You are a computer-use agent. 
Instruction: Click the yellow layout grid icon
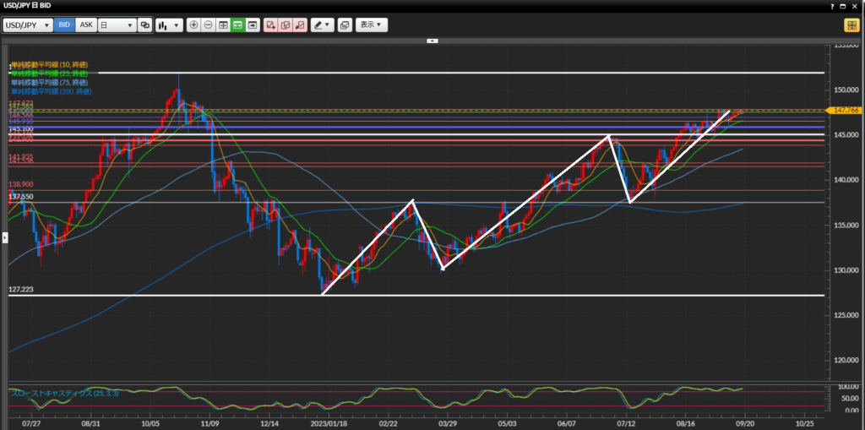pyautogui.click(x=851, y=25)
